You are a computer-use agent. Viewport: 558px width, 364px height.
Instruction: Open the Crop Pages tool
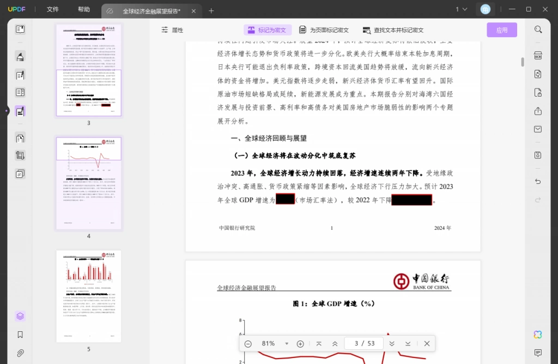click(x=20, y=156)
